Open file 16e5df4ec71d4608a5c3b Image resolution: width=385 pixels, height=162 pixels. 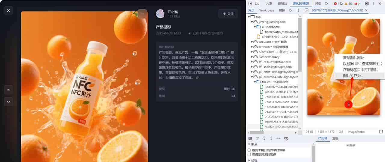click(x=279, y=107)
